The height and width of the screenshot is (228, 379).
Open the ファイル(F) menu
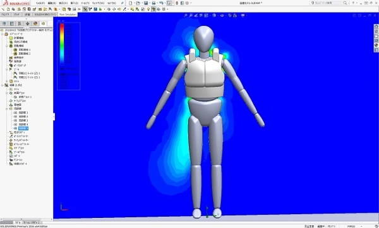[x=40, y=3]
